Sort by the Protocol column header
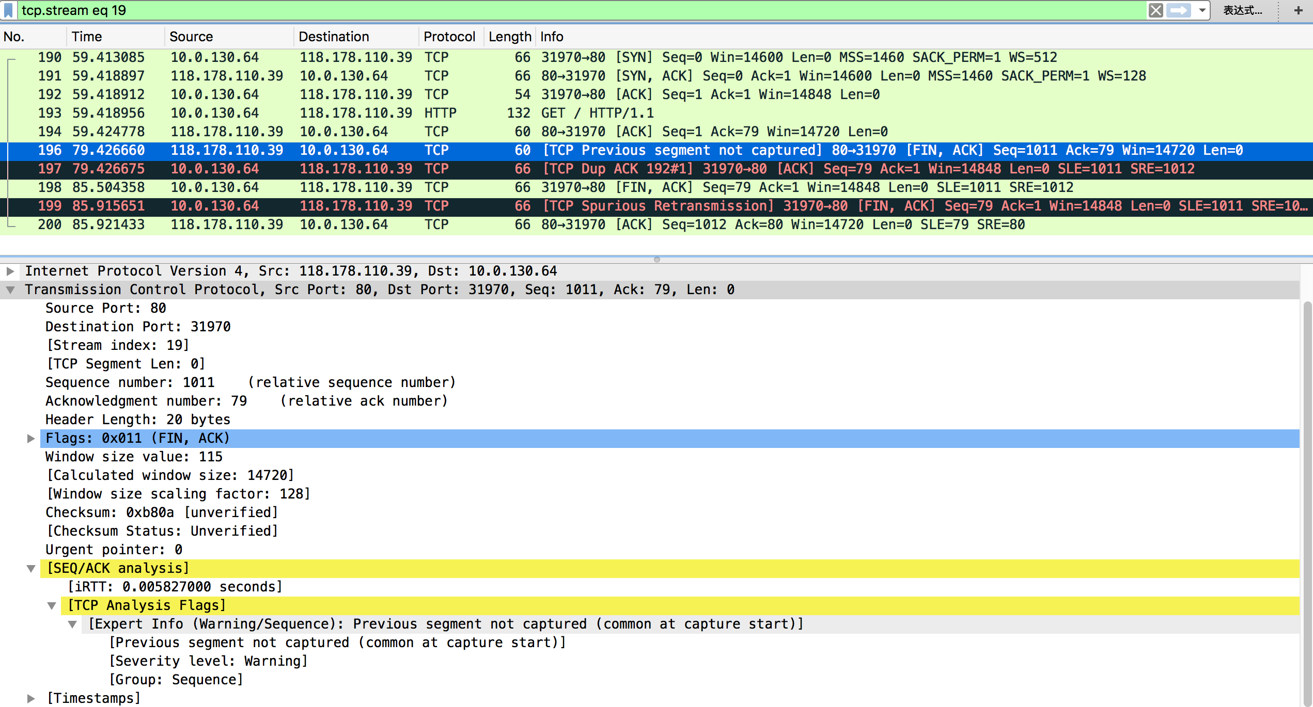This screenshot has width=1313, height=707. pos(449,37)
